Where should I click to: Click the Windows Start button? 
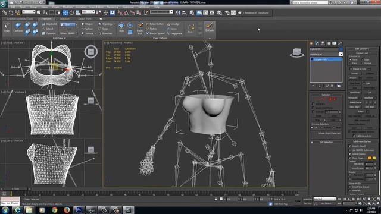(5, 210)
